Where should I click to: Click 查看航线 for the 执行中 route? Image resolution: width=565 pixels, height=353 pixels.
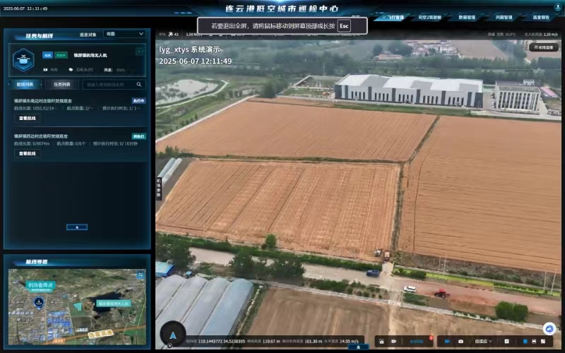[27, 118]
